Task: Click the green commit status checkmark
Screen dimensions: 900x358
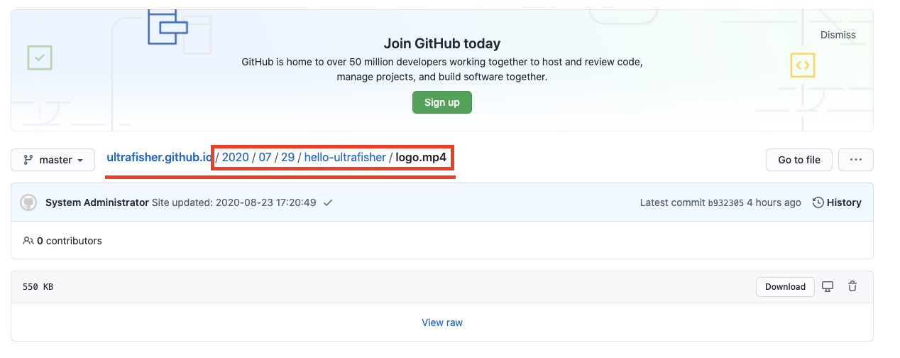Action: (x=328, y=202)
